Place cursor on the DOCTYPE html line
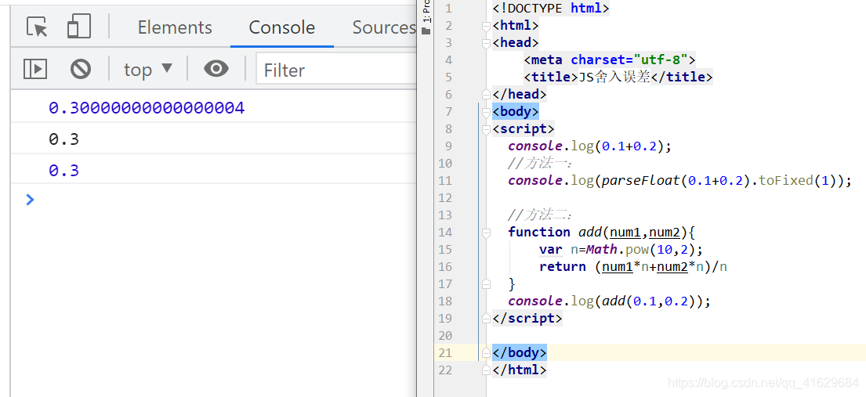This screenshot has height=397, width=866. 551,9
